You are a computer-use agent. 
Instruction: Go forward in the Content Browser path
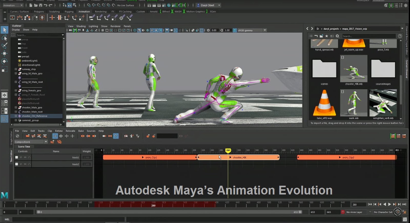pyautogui.click(x=312, y=29)
